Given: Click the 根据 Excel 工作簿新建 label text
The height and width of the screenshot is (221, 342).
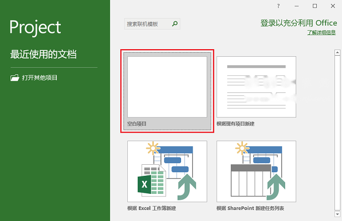Looking at the screenshot, I should 151,208.
